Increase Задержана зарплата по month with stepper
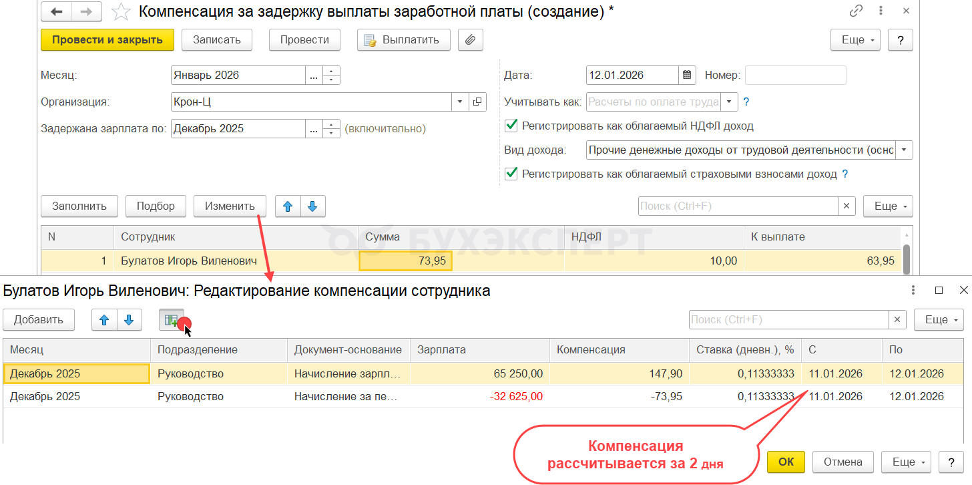Viewport: 972px width, 485px height. point(332,124)
